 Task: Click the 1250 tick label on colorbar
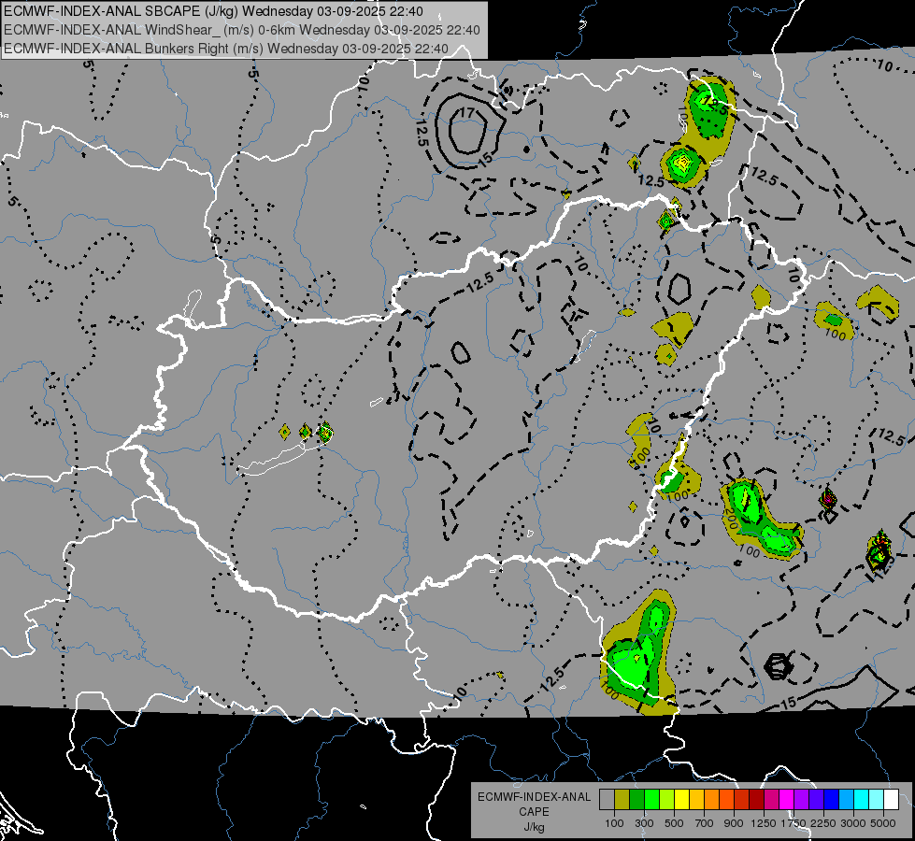coord(764,823)
